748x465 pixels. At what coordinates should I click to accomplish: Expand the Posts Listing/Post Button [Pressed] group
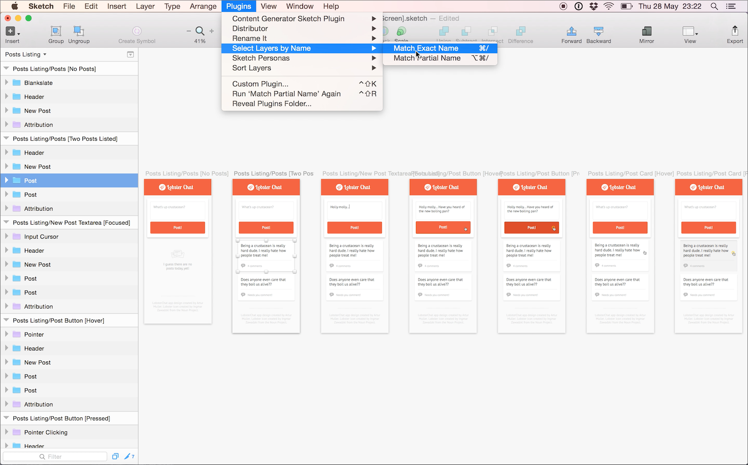click(x=7, y=418)
